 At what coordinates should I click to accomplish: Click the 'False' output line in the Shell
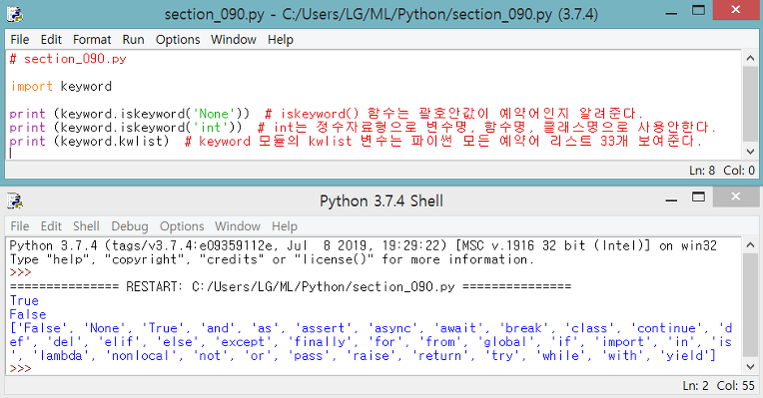coord(28,314)
